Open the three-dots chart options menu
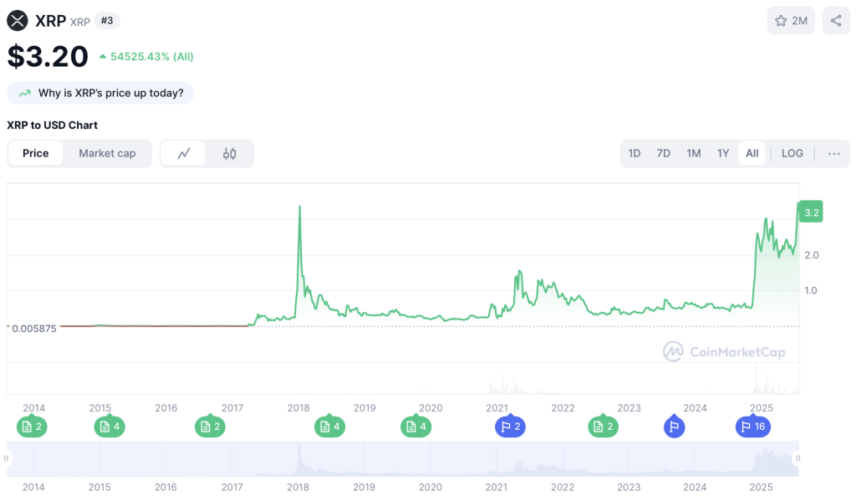856x501 pixels. [833, 154]
